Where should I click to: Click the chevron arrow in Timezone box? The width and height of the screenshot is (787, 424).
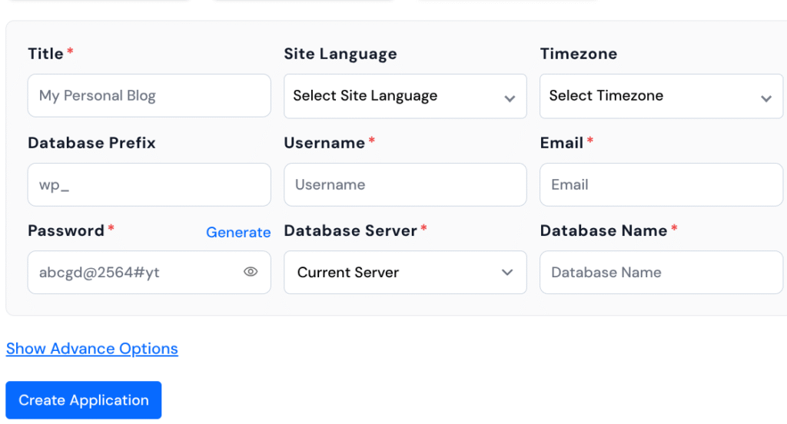765,98
